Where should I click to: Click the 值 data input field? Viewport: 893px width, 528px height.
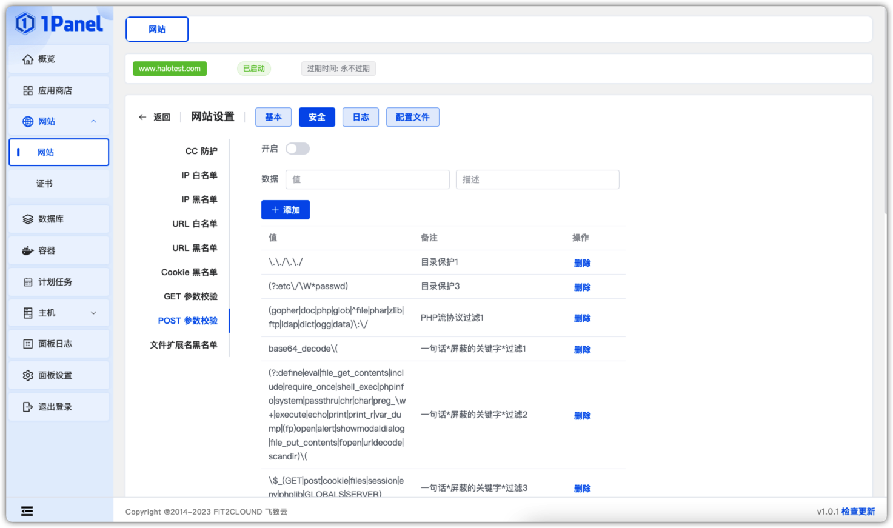(x=367, y=179)
